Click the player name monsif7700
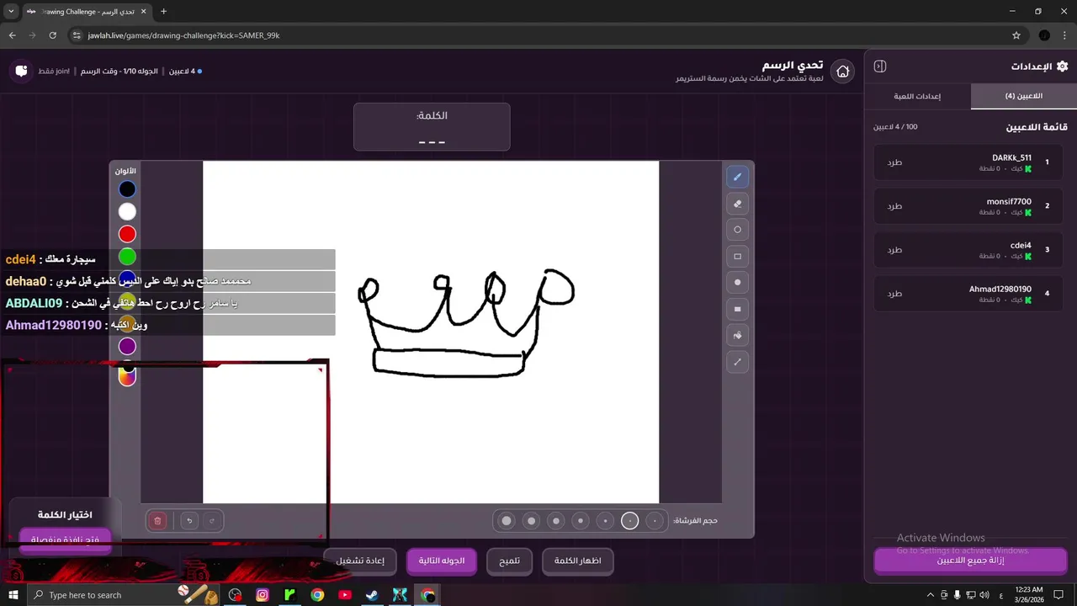Screen dimensions: 1077x606 [x=1009, y=201]
